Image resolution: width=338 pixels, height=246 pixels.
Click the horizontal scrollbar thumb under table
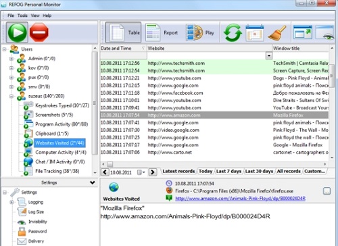click(x=110, y=164)
